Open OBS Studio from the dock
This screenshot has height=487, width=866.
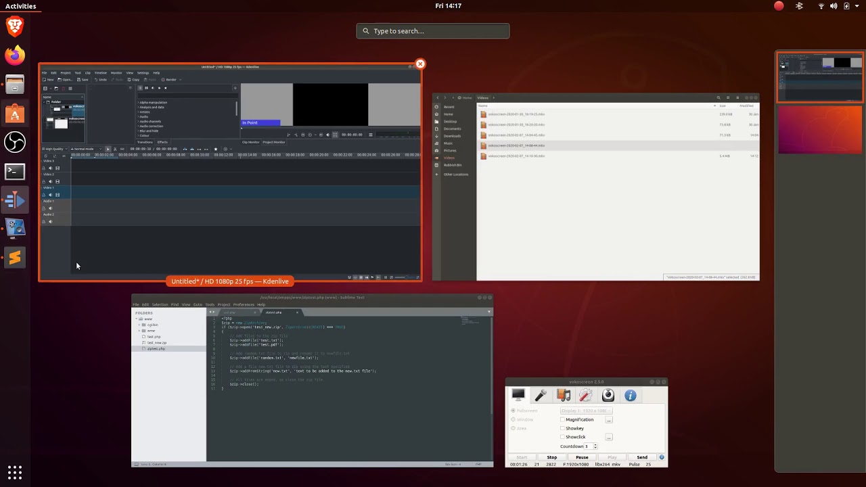point(15,142)
